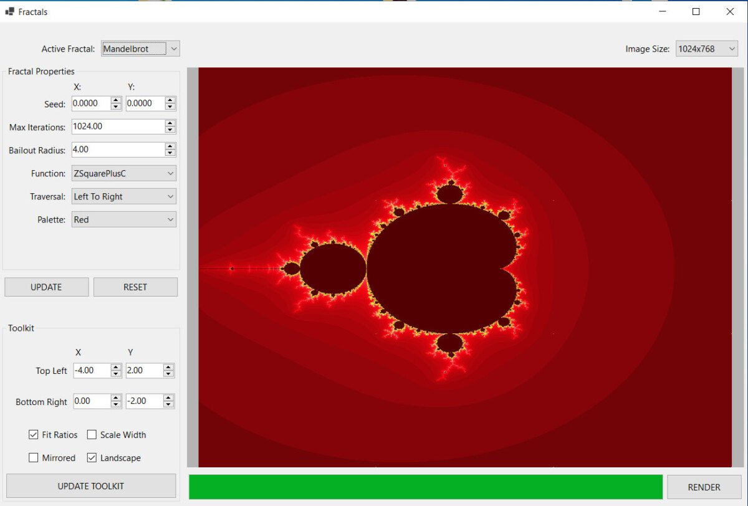Click the Max Iterations input field

118,126
